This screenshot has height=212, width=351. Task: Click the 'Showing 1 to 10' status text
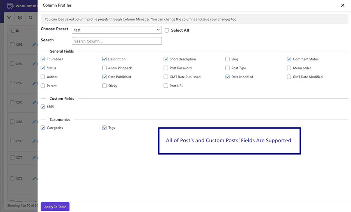[x=22, y=205]
